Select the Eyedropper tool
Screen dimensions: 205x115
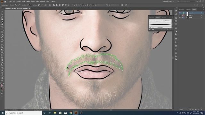tap(2, 63)
